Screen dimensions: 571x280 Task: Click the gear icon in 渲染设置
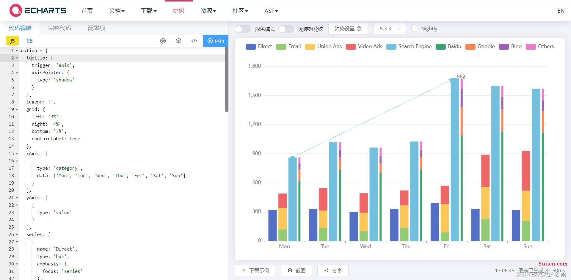[359, 29]
